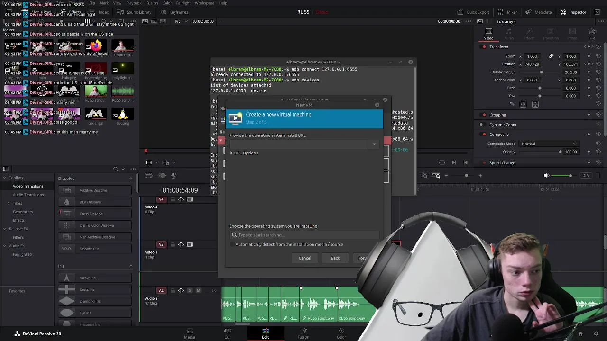Collapse the Iris transitions group
Viewport: 607px width, 341px height.
[x=131, y=266]
